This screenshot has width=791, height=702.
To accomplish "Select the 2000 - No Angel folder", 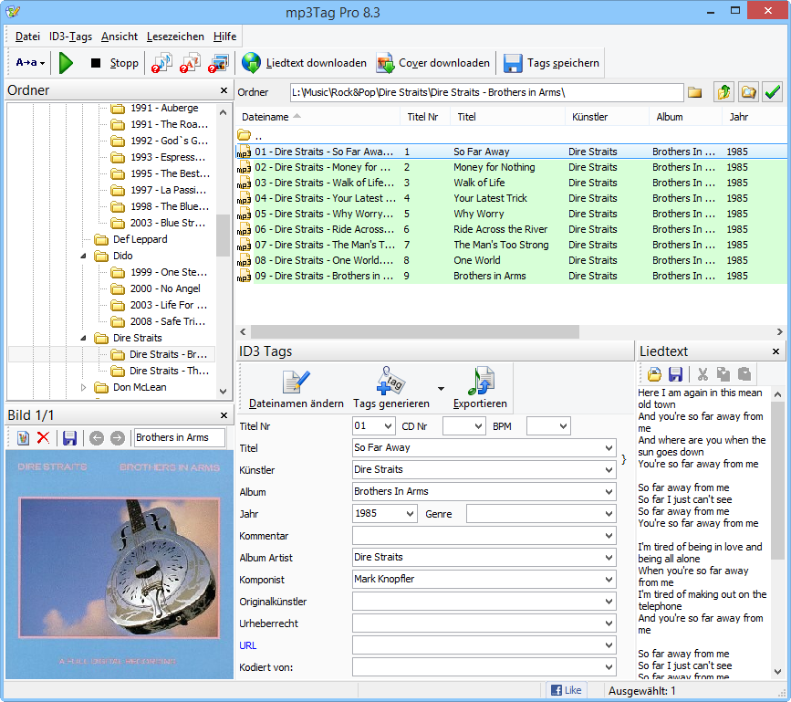I will tap(165, 288).
